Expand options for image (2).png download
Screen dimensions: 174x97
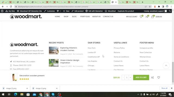click(x=27, y=88)
